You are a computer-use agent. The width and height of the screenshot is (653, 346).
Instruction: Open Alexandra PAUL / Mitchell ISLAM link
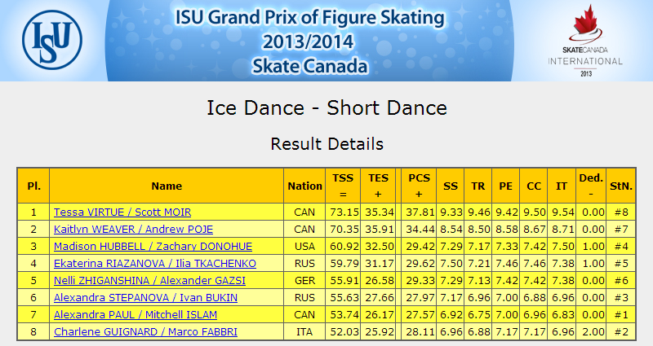click(x=135, y=314)
